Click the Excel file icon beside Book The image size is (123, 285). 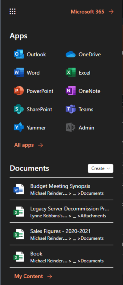pos(19,257)
